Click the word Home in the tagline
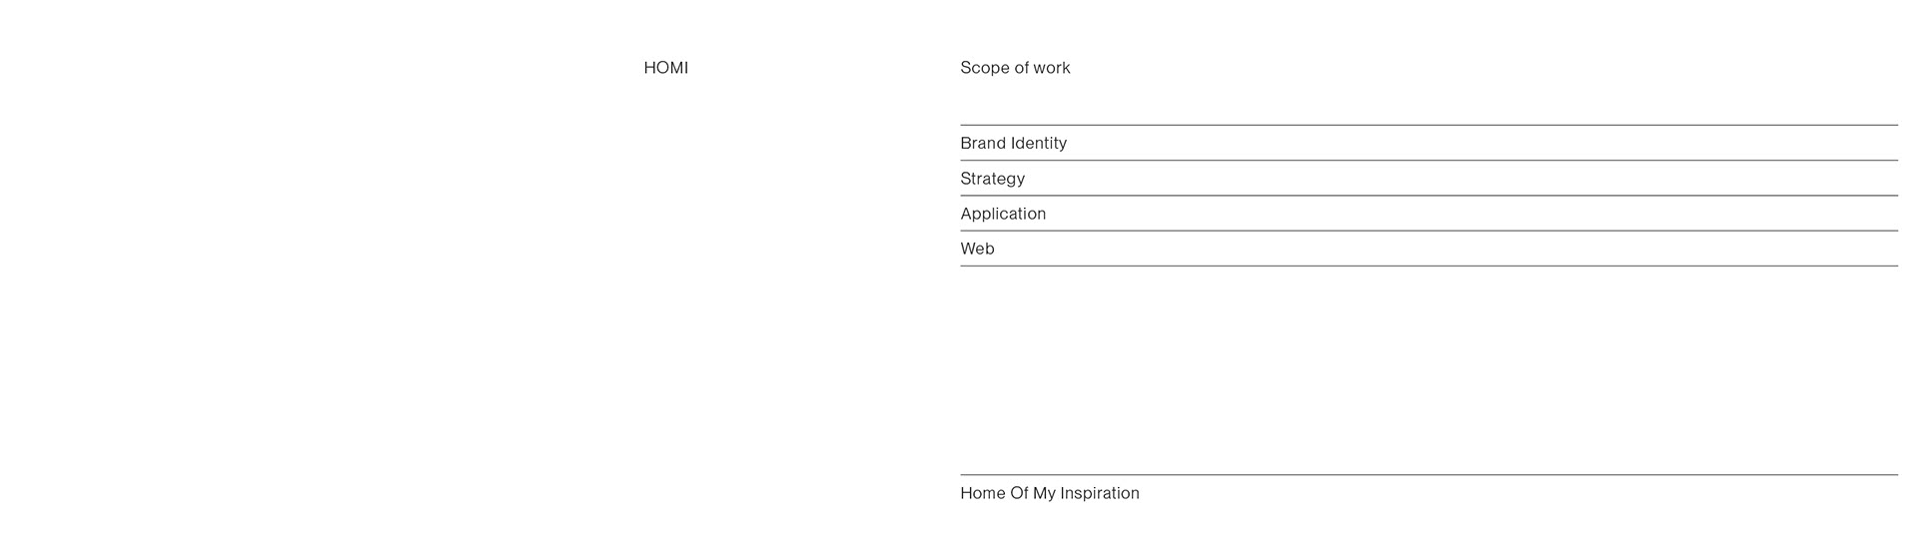Viewport: 1918px width, 548px height. pyautogui.click(x=983, y=493)
